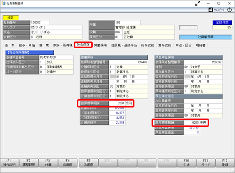Click the 厚年標準報酬 field 0260
This screenshot has height=173, width=235.
coord(191,123)
